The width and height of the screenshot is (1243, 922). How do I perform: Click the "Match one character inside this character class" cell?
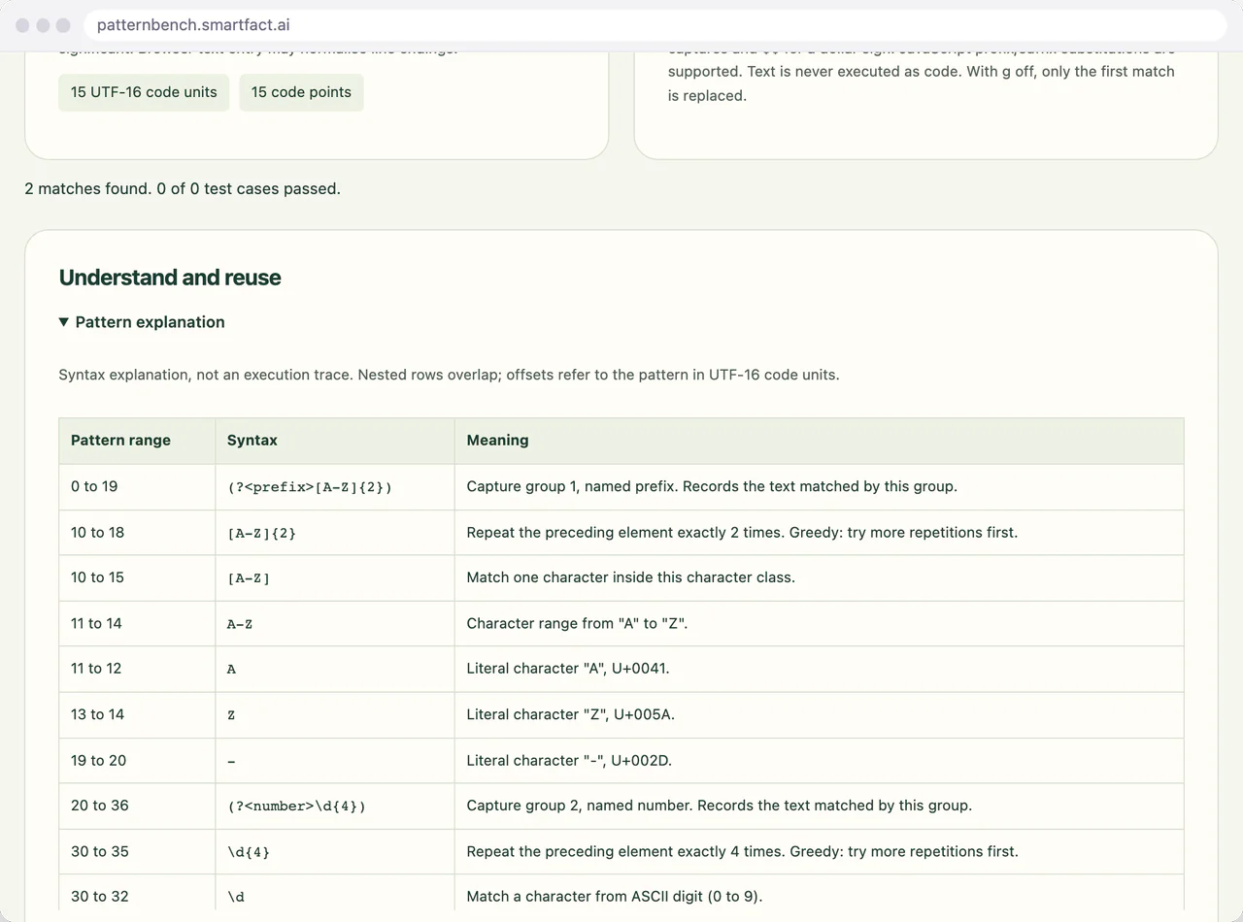819,577
